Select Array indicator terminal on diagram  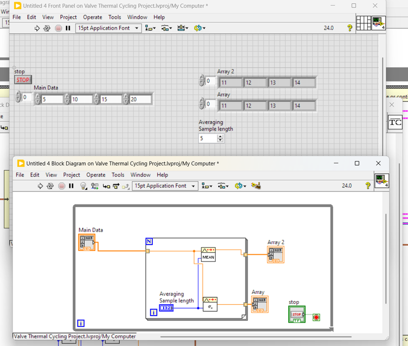260,304
